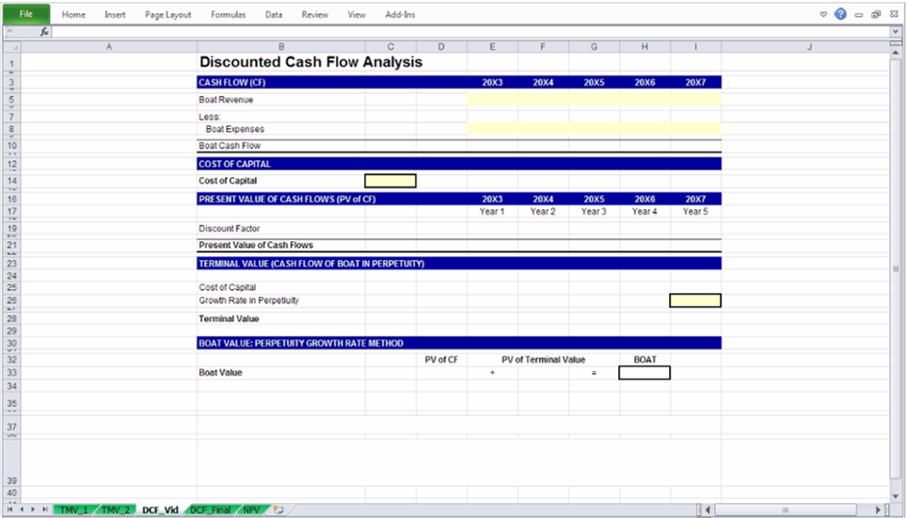Click the Boat Expenses label
906x518 pixels.
[235, 130]
